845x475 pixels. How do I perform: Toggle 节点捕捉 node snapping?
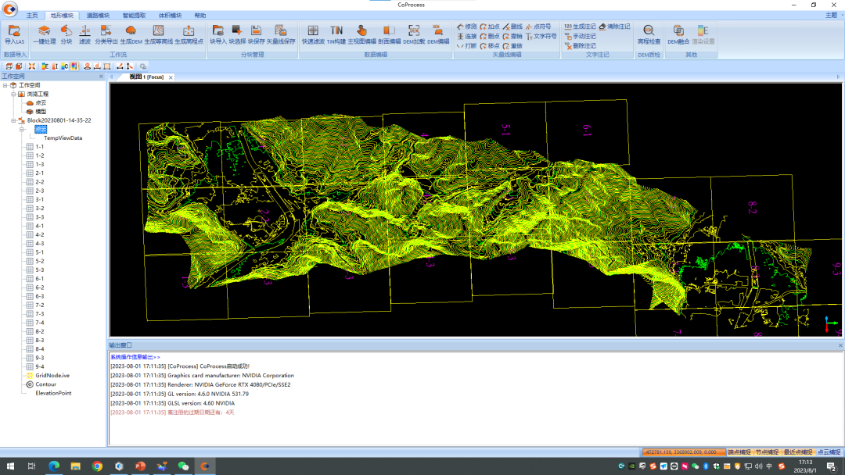(767, 452)
